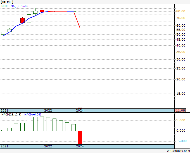Click the 55.00 price axis label
Screen dimensions: 190x153
point(181,30)
